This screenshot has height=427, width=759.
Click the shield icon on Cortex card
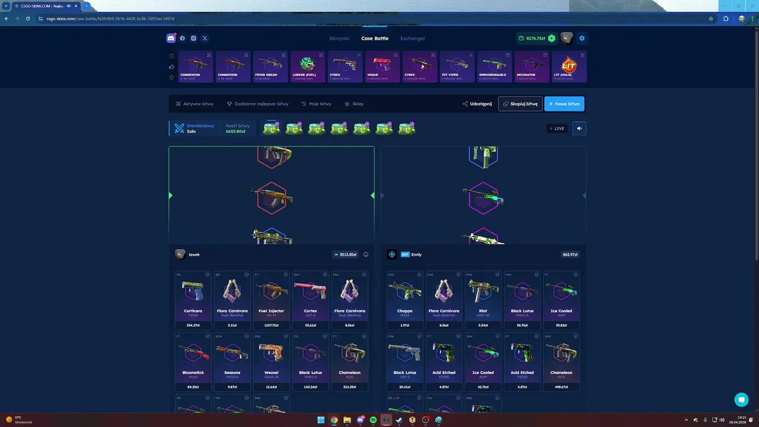click(x=325, y=275)
